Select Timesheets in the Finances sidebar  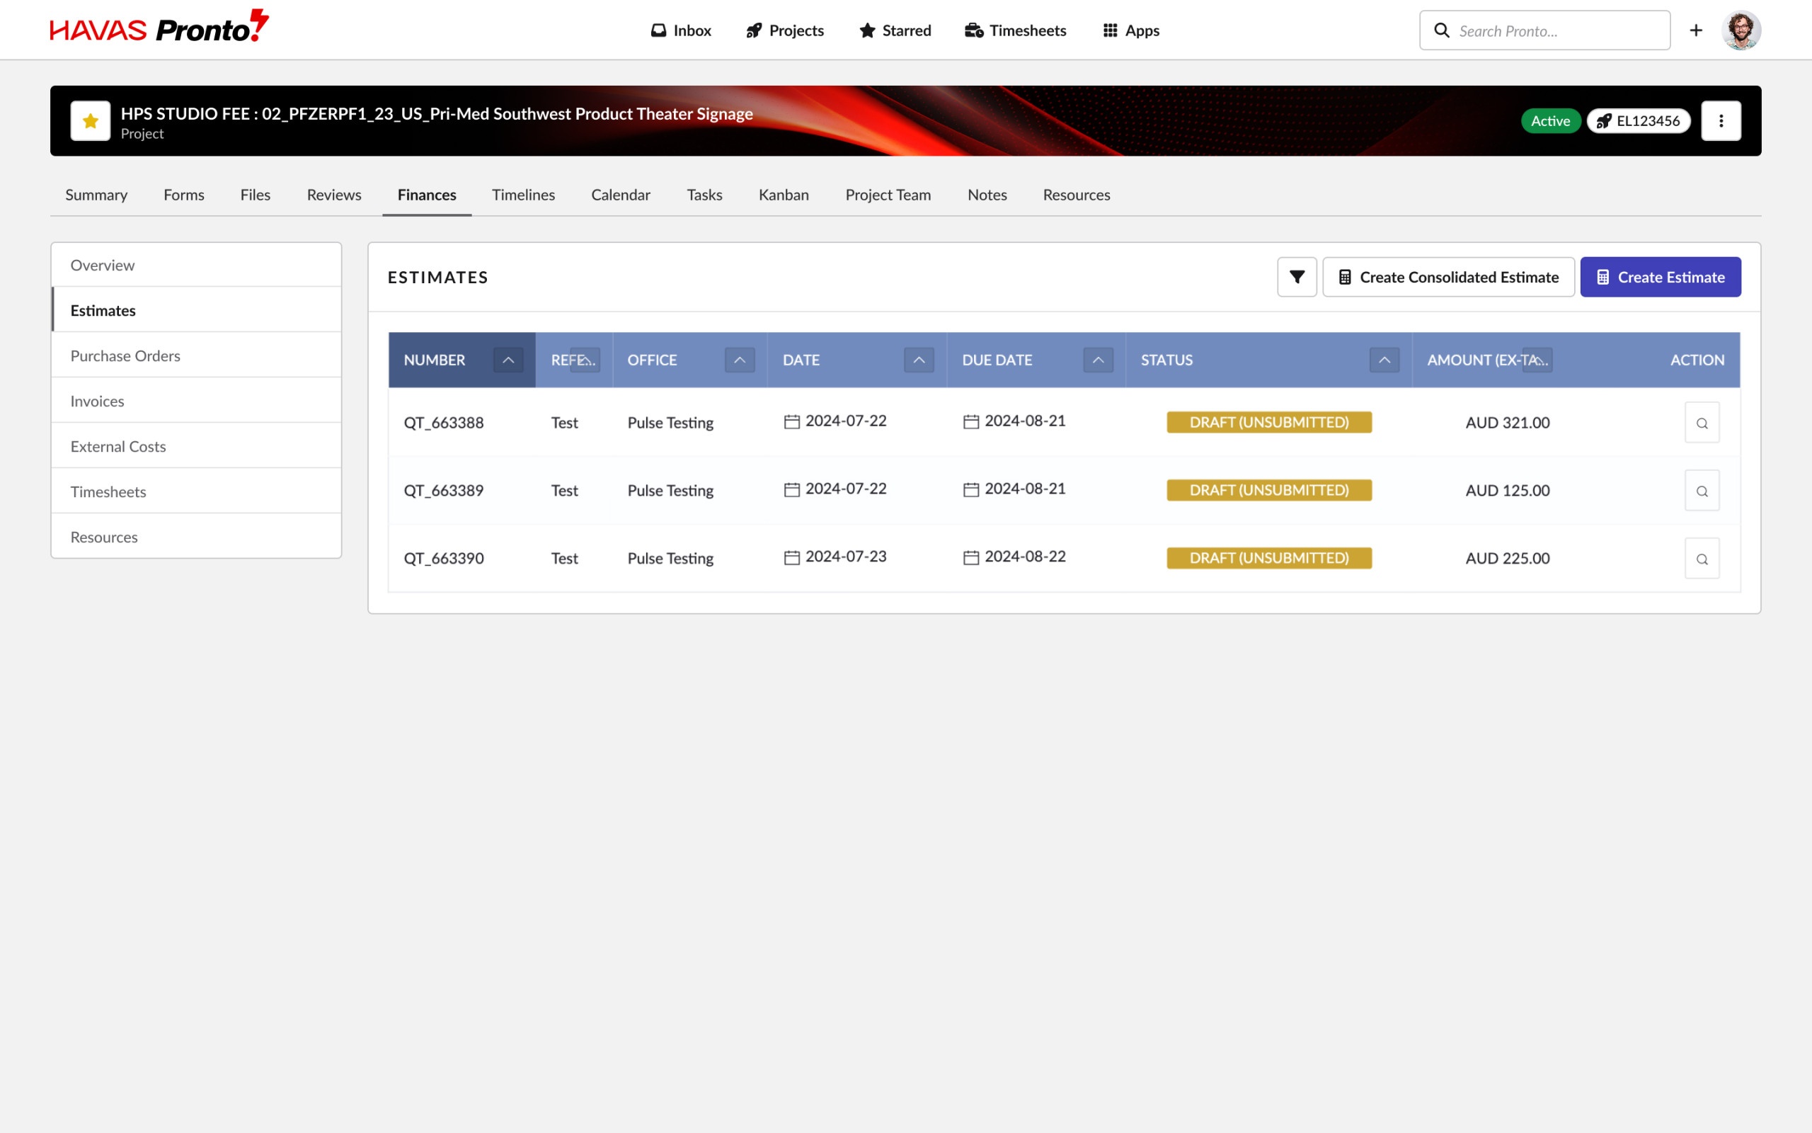click(196, 491)
